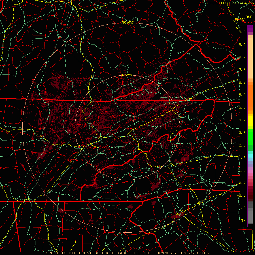
Task: Click the 7.4 value on the scale
Action: click(242, 70)
